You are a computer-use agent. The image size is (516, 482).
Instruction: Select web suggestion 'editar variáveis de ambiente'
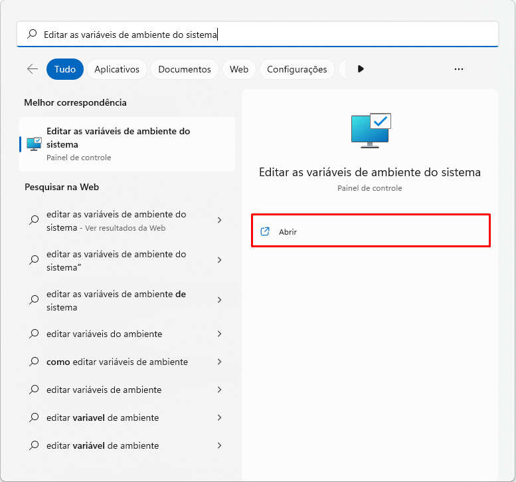tap(104, 390)
